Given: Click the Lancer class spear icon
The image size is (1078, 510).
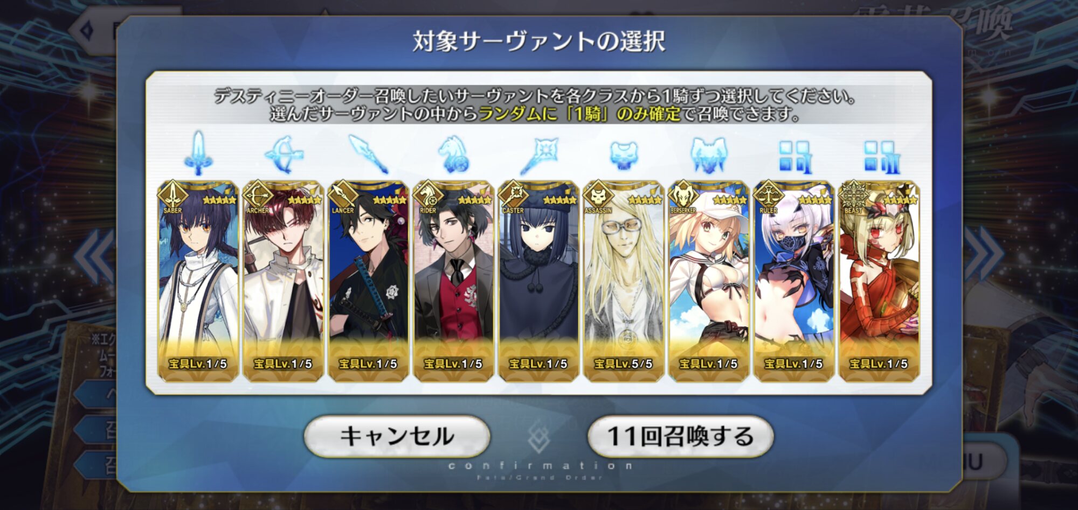Looking at the screenshot, I should click(369, 154).
